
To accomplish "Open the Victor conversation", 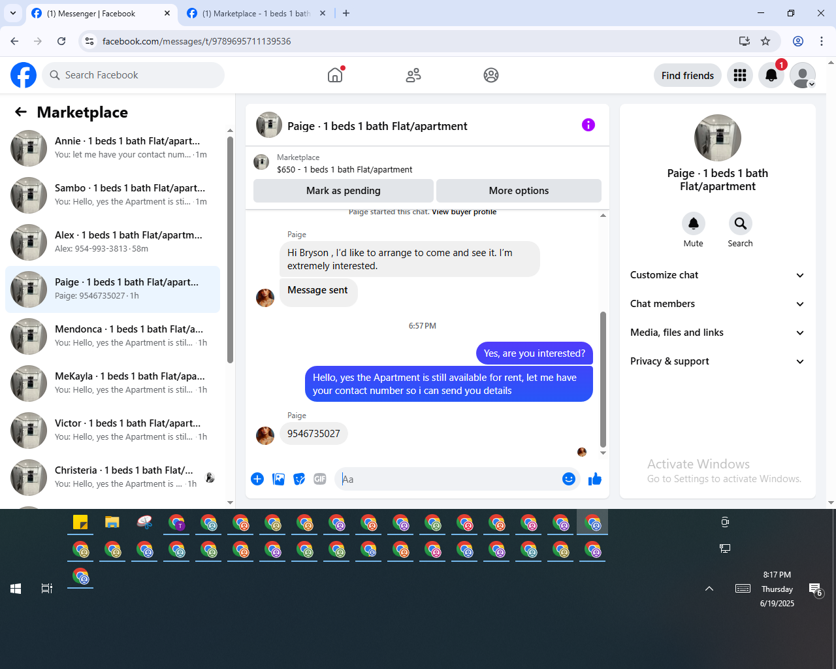I will click(x=112, y=430).
